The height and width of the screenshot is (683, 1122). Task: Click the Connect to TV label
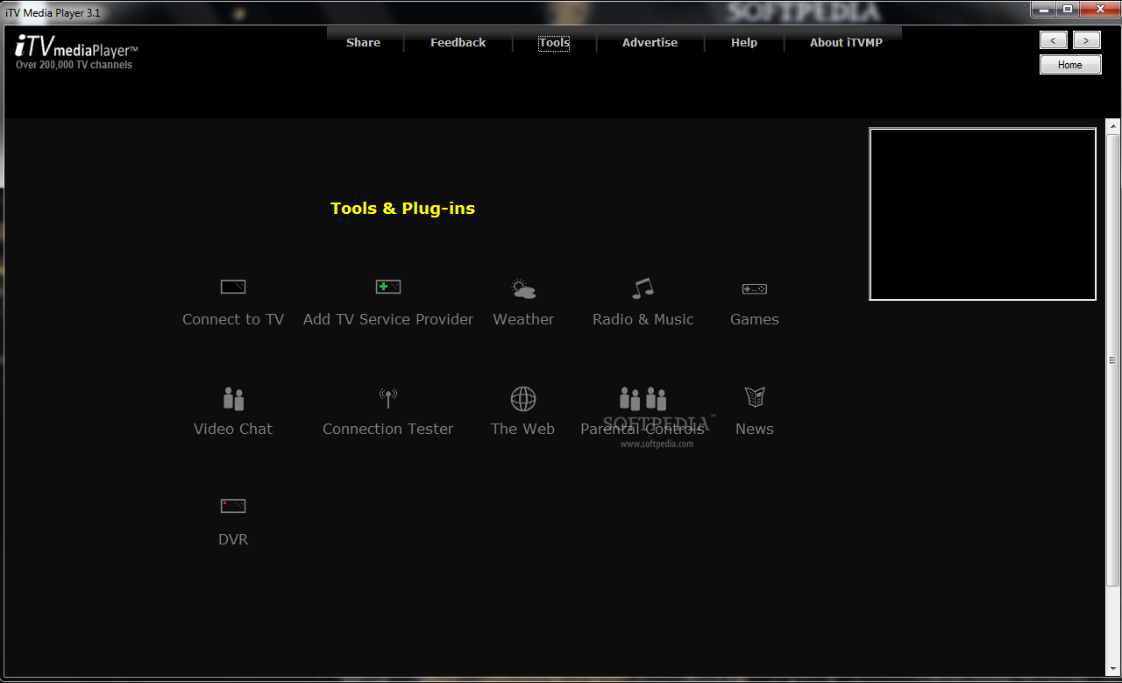pos(233,319)
